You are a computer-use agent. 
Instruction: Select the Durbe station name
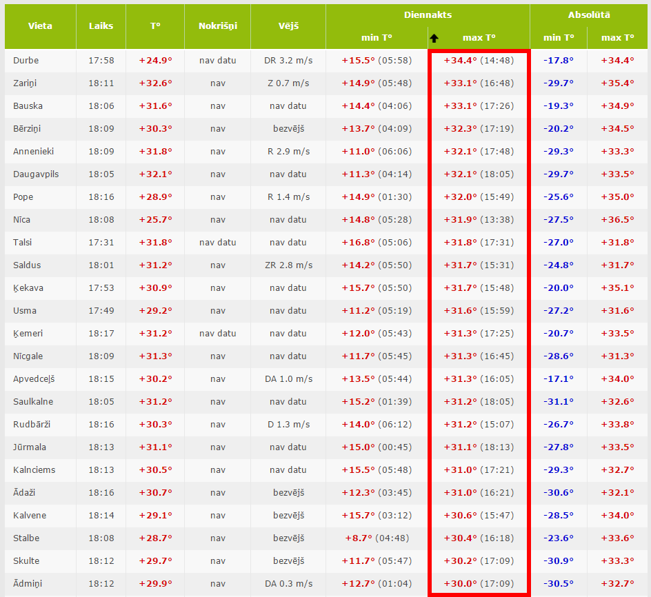(26, 60)
